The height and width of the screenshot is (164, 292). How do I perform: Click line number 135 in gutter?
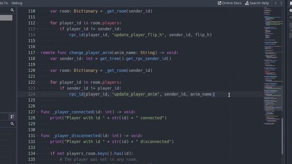[x=31, y=159]
